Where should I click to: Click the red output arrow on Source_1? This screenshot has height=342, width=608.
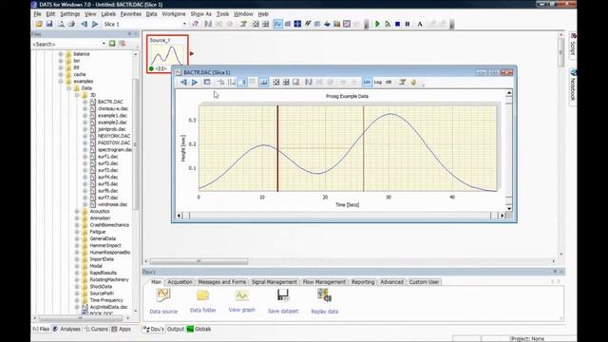(192, 54)
